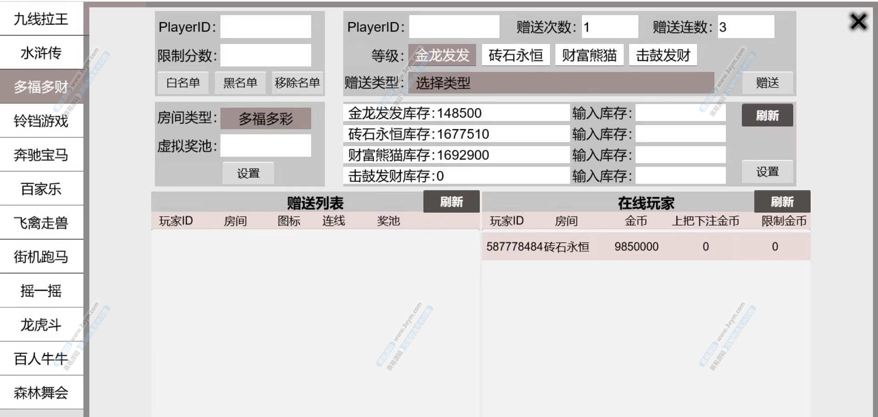
Task: Choose the 财富熊猫 level option
Action: tap(589, 55)
